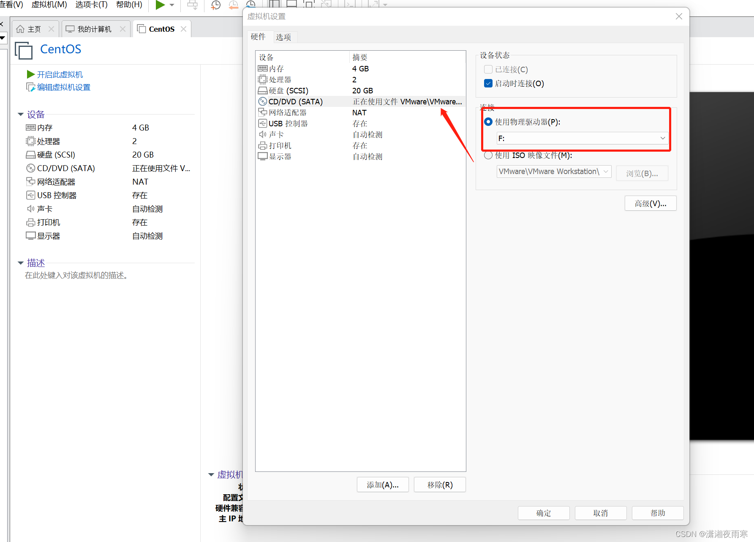
Task: Select 声卡 row in settings dialog
Action: tap(360, 134)
